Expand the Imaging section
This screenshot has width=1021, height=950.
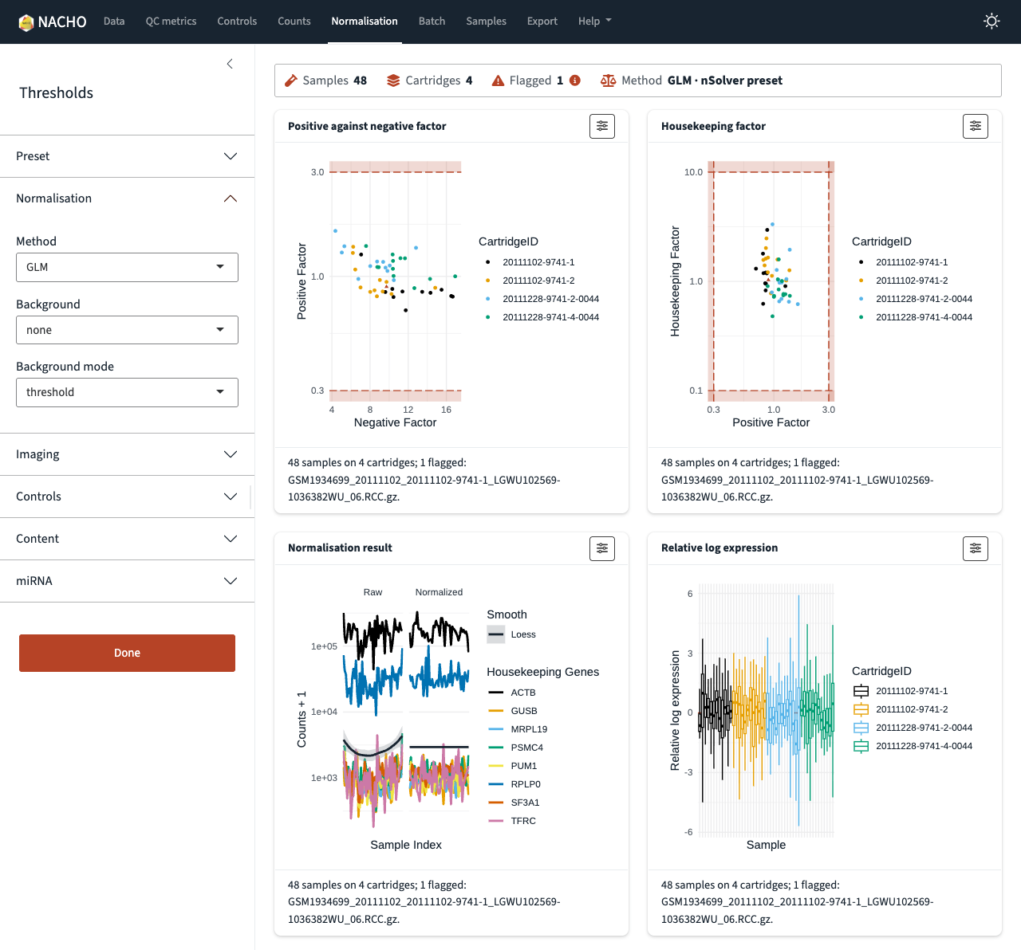click(127, 454)
